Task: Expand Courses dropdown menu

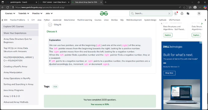Action: [x=10, y=13]
